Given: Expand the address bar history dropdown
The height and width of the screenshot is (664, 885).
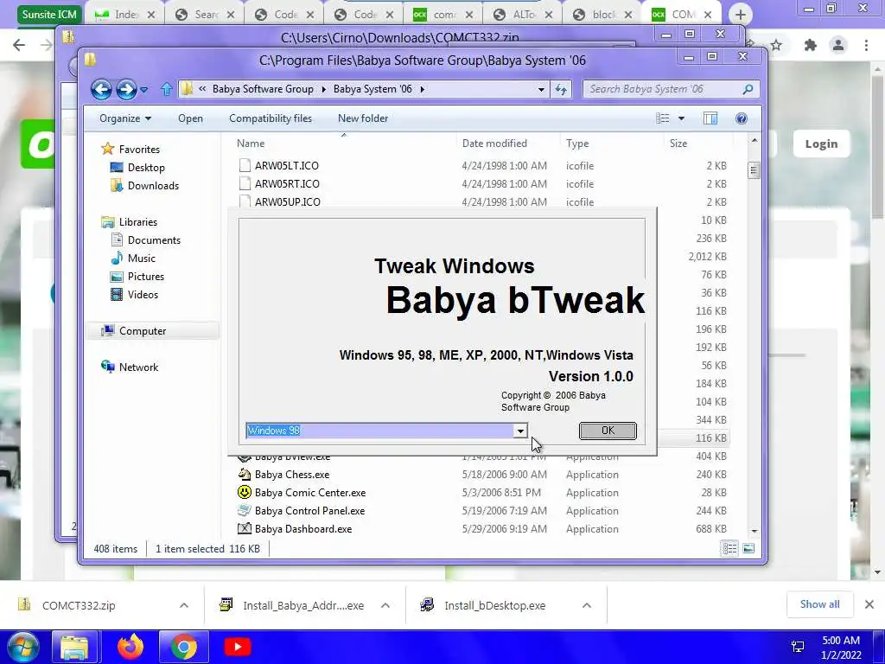Looking at the screenshot, I should [x=541, y=89].
